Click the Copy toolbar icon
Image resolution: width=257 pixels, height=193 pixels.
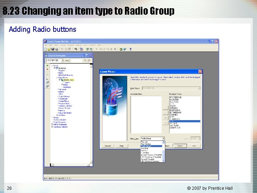coord(66,49)
